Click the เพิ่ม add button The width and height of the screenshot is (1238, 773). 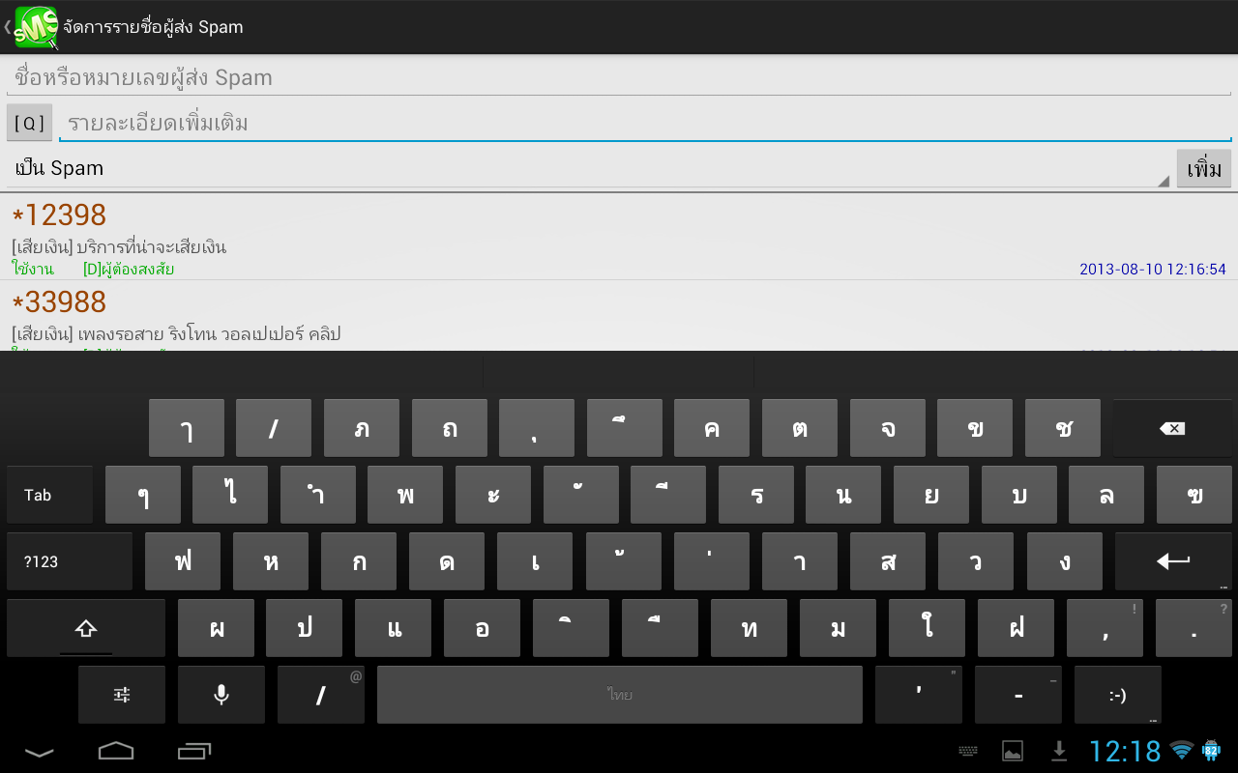click(x=1204, y=168)
